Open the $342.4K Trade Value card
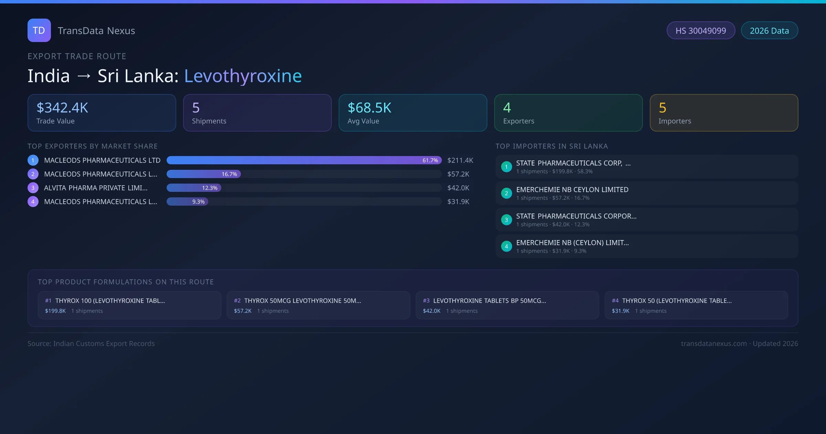The height and width of the screenshot is (434, 826). (102, 113)
